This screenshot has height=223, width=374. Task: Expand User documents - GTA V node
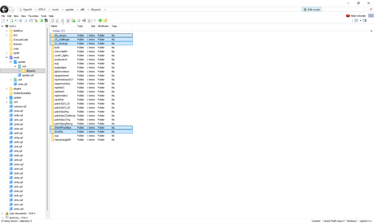pos(2,214)
